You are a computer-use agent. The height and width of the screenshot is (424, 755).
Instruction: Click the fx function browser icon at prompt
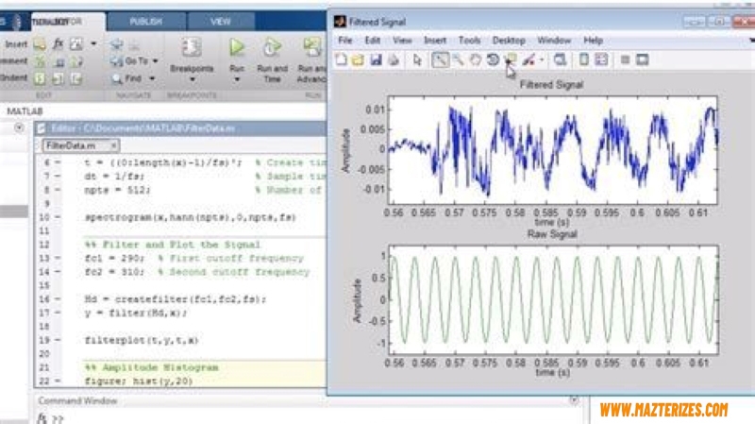coord(42,418)
